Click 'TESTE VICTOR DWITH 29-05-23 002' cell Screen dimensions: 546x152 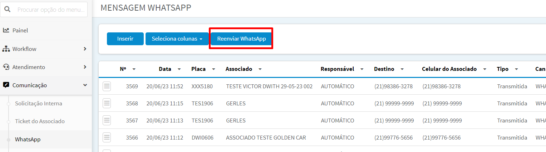click(269, 86)
